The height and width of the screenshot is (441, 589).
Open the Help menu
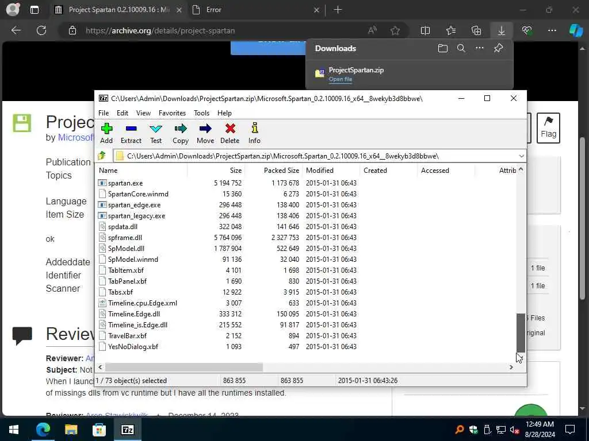tap(224, 113)
